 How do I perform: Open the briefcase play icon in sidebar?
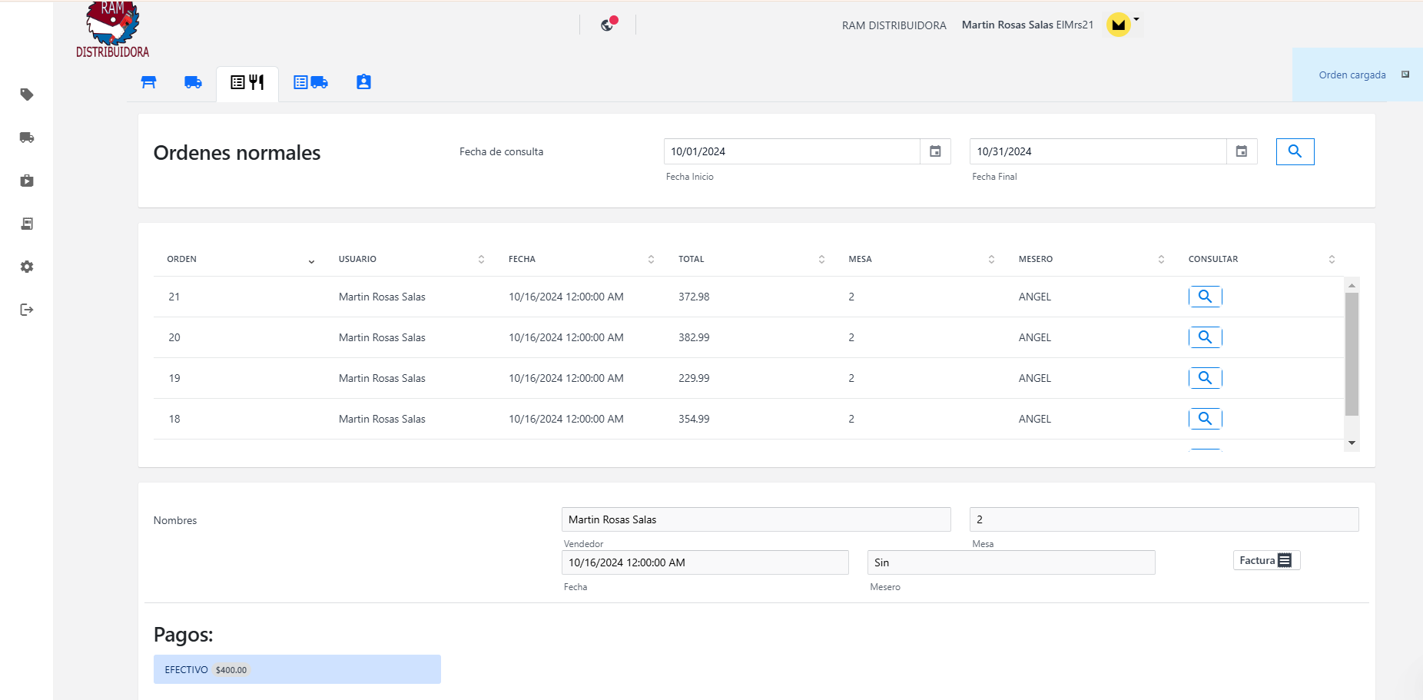(x=27, y=181)
